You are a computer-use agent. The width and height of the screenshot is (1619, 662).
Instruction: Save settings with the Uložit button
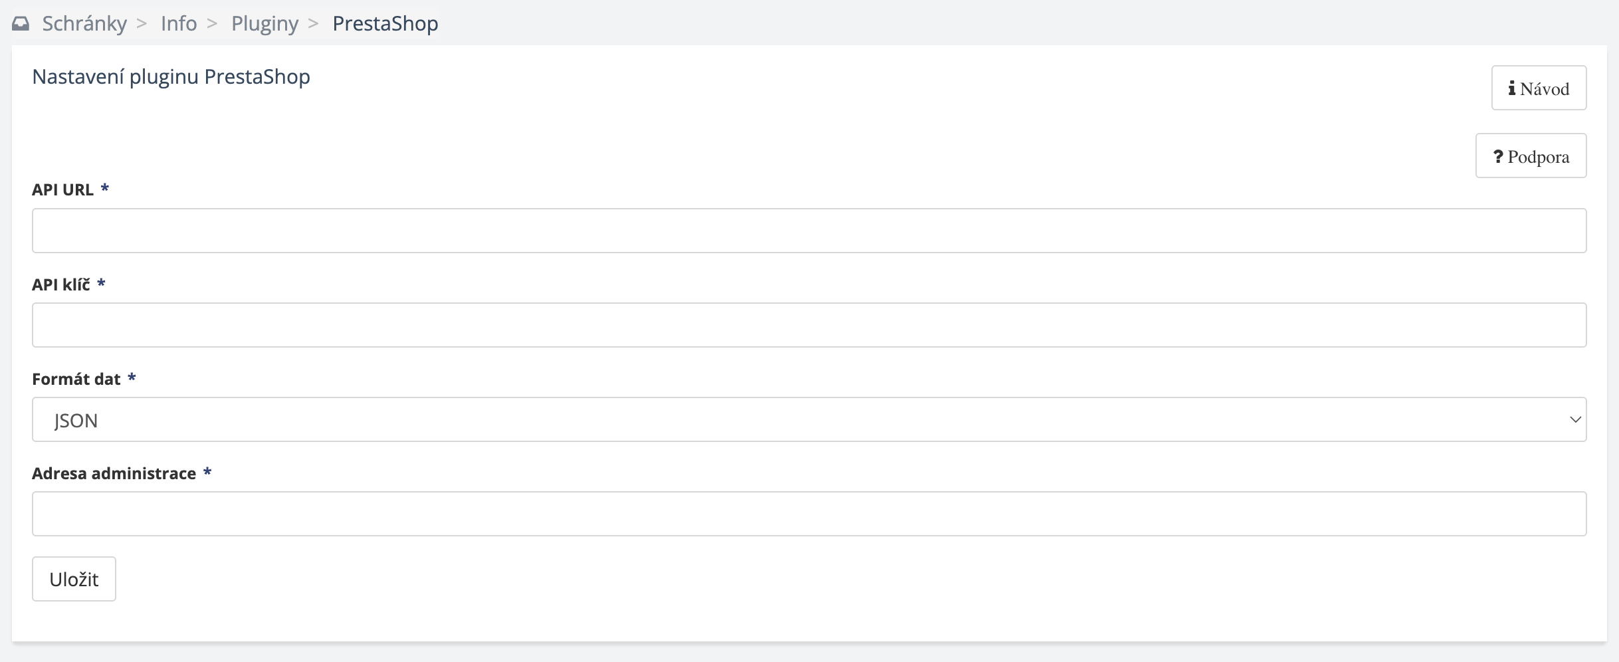coord(74,579)
